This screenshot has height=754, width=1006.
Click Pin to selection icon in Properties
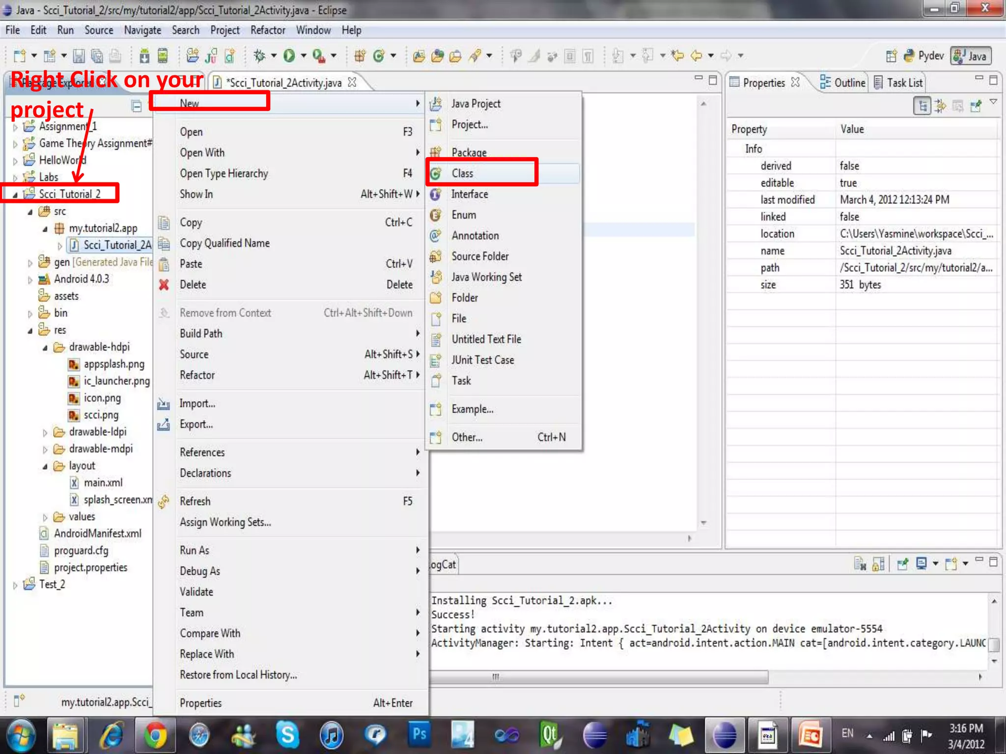coord(976,106)
